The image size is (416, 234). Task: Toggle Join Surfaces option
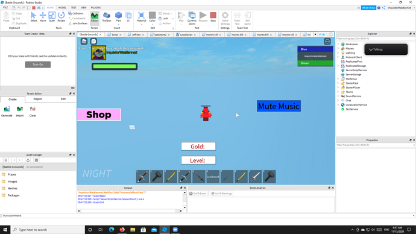[78, 24]
